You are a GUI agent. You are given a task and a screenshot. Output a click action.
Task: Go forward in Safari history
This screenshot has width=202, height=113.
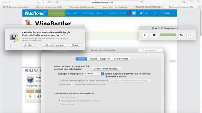tap(43, 2)
